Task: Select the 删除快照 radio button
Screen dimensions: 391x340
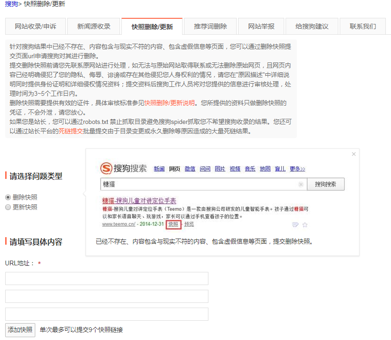Action: (8, 197)
